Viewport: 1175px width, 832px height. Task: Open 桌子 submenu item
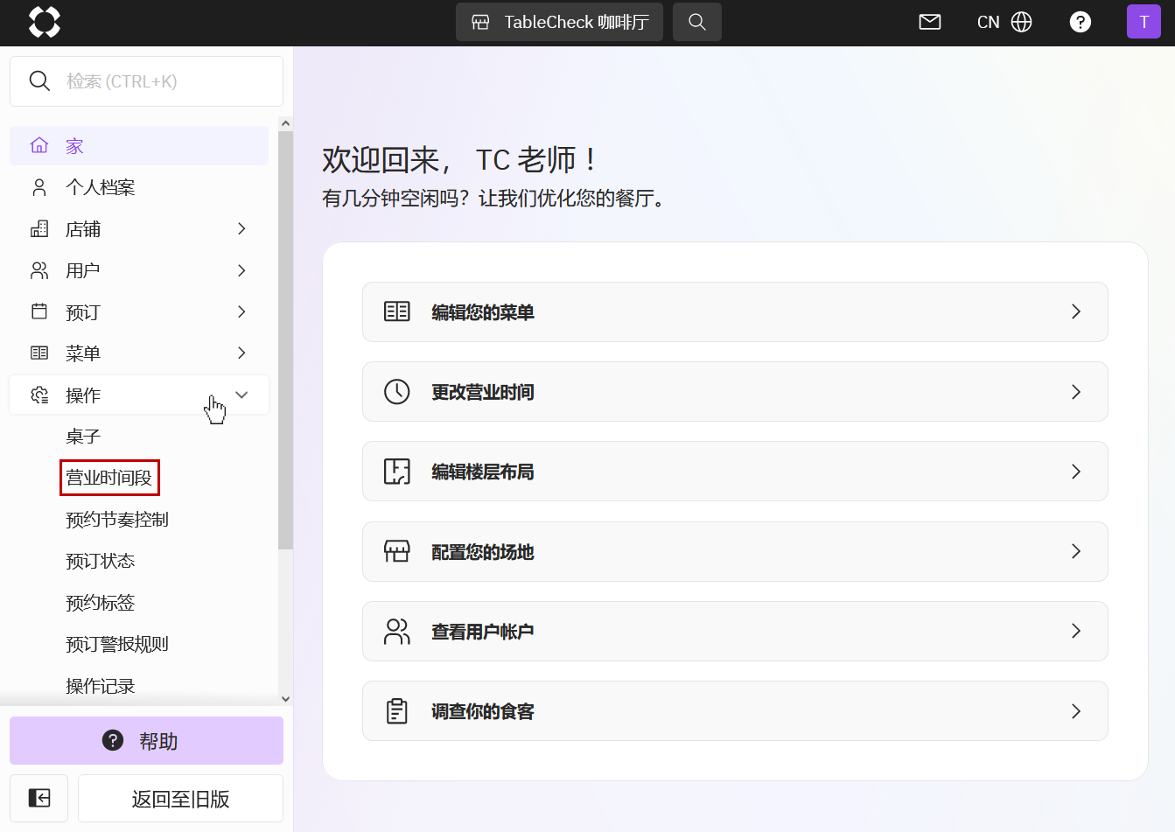(x=83, y=437)
